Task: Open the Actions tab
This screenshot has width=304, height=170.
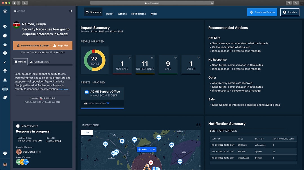Action: click(122, 14)
